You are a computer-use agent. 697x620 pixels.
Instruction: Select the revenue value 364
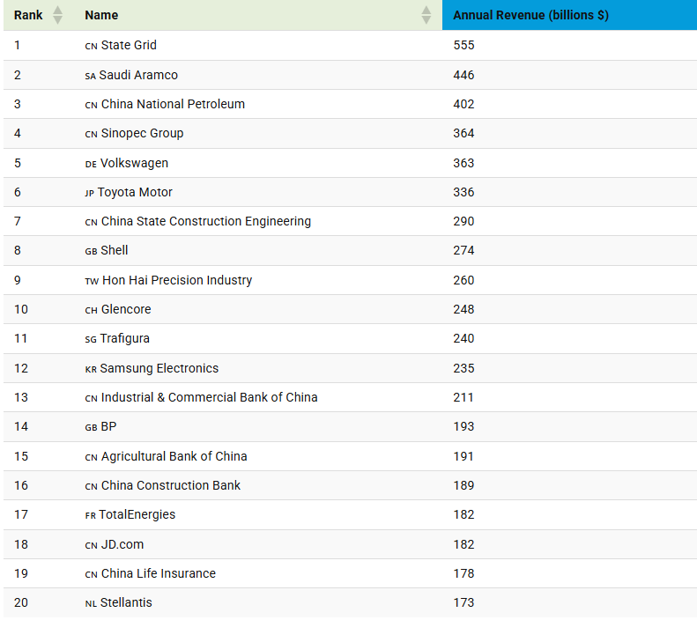coord(463,133)
